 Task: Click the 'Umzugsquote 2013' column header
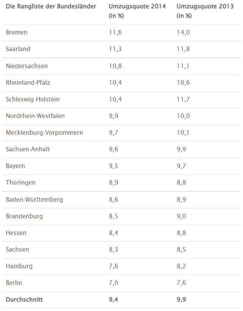coord(205,11)
